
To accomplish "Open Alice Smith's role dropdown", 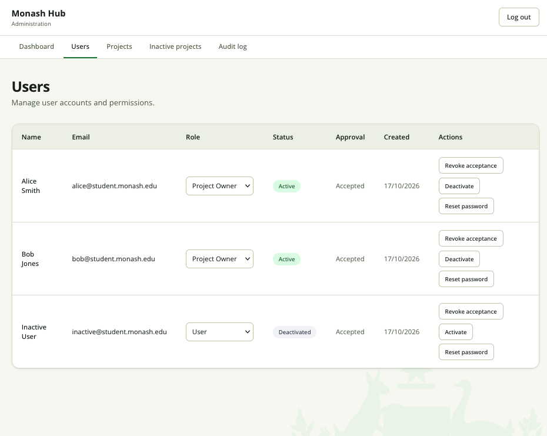I will coord(219,186).
